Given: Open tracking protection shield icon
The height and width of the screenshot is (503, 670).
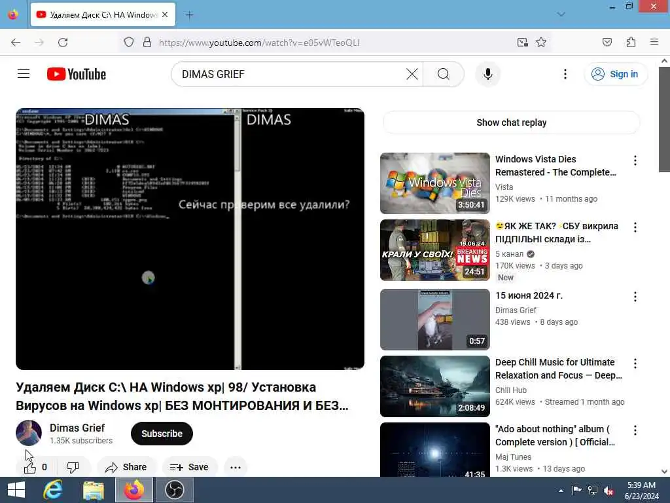Looking at the screenshot, I should [x=129, y=43].
